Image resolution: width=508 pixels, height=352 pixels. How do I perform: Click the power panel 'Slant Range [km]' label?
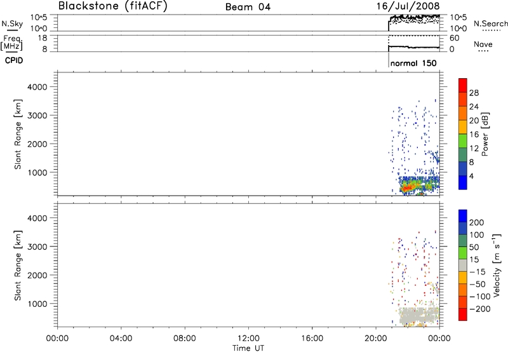click(18, 134)
